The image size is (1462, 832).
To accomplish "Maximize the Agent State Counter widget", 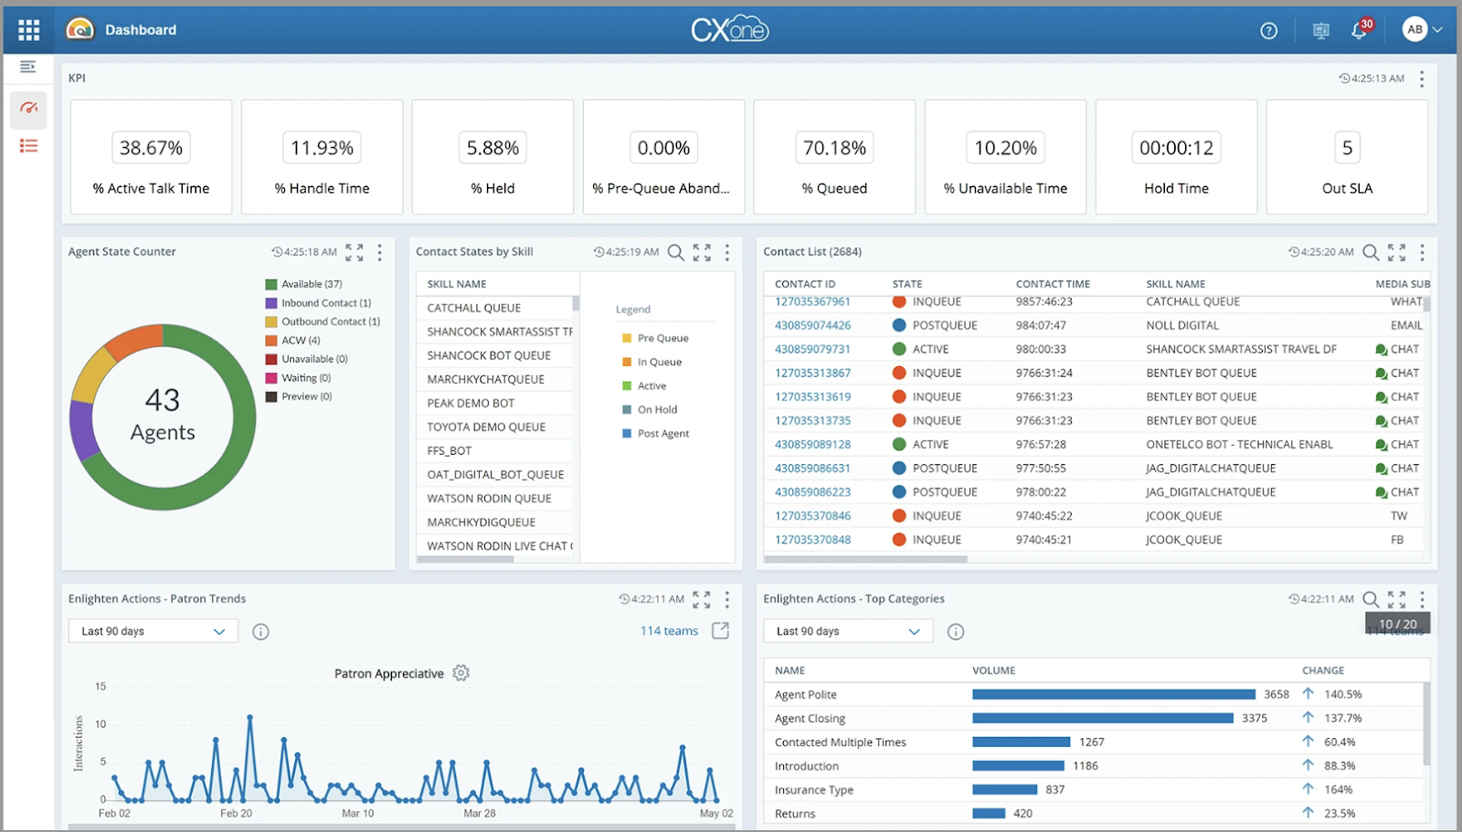I will pyautogui.click(x=355, y=252).
